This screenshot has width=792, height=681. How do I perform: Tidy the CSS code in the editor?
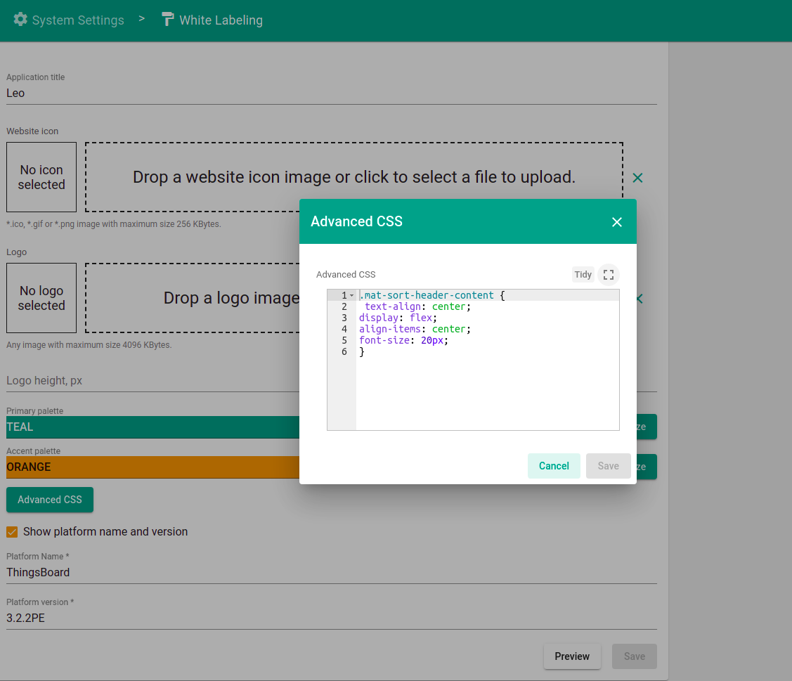tap(583, 274)
